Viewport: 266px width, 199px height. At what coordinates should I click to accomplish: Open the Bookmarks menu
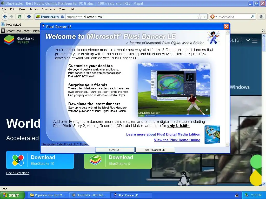[49, 9]
